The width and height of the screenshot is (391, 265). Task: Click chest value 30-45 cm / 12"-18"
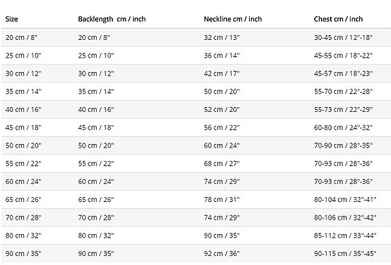point(343,38)
